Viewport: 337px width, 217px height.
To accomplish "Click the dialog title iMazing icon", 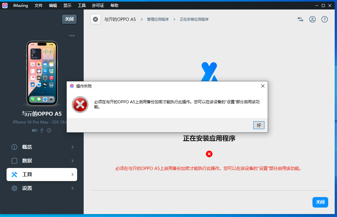I will (x=72, y=86).
